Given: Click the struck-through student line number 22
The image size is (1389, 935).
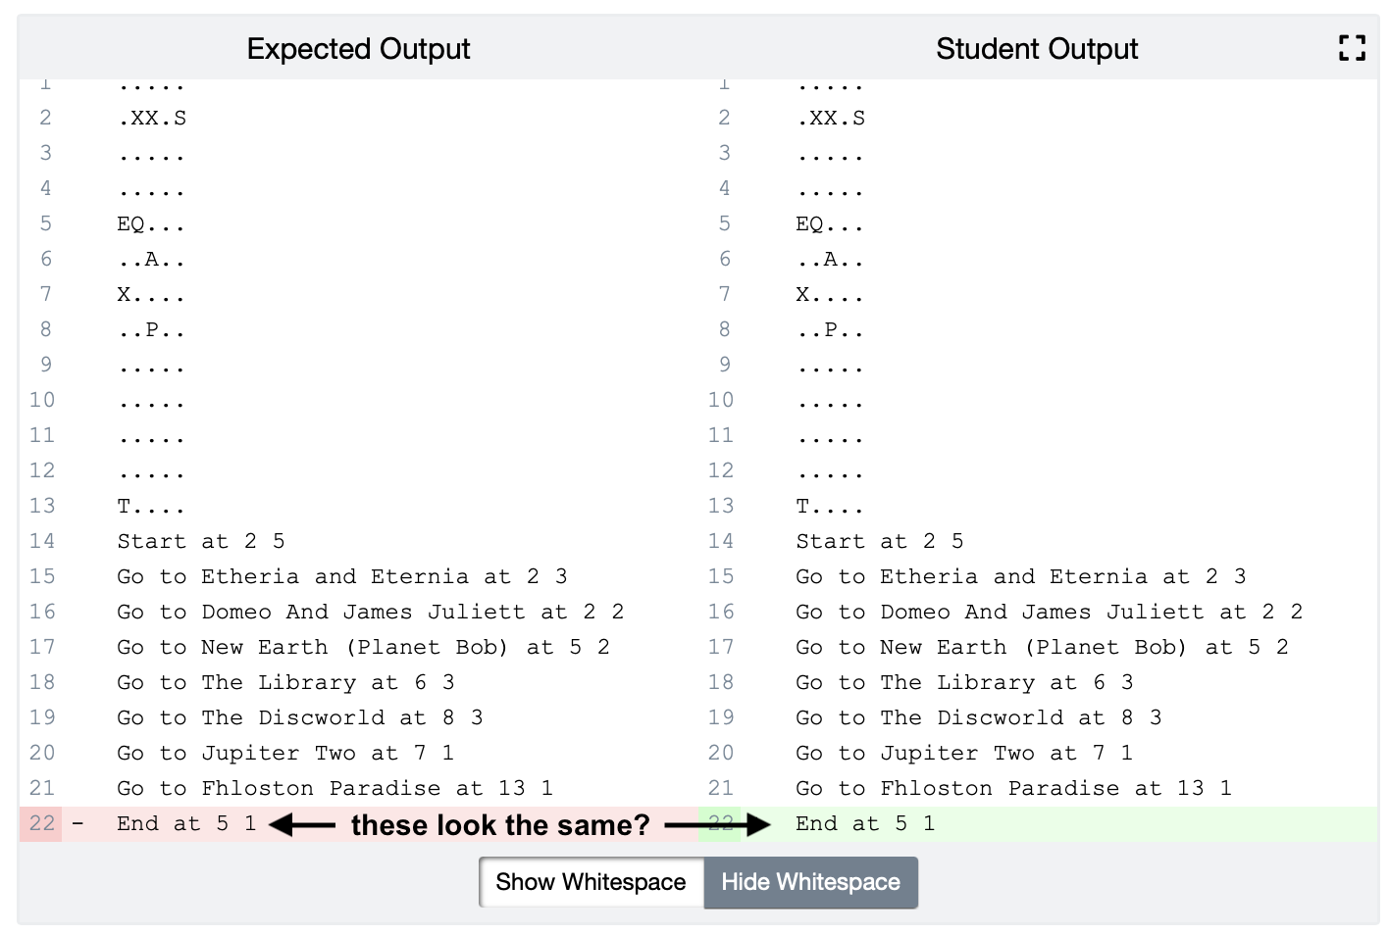Looking at the screenshot, I should point(721,823).
